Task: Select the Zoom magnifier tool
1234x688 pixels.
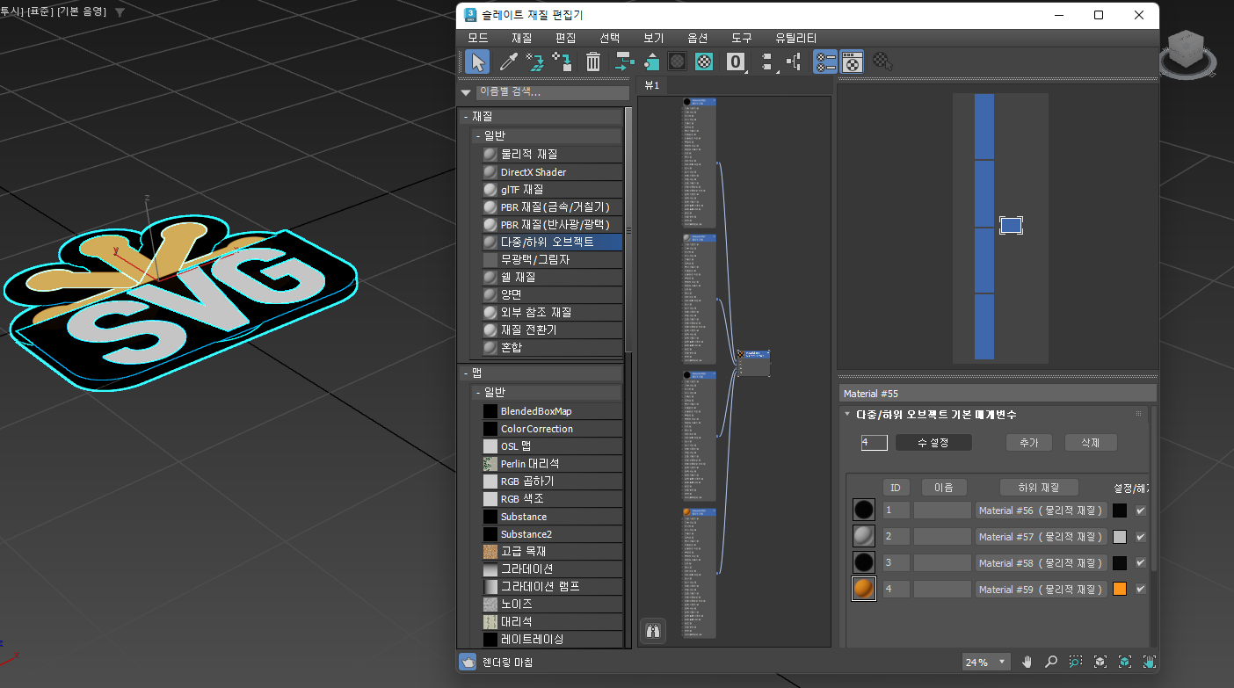Action: [x=1051, y=662]
